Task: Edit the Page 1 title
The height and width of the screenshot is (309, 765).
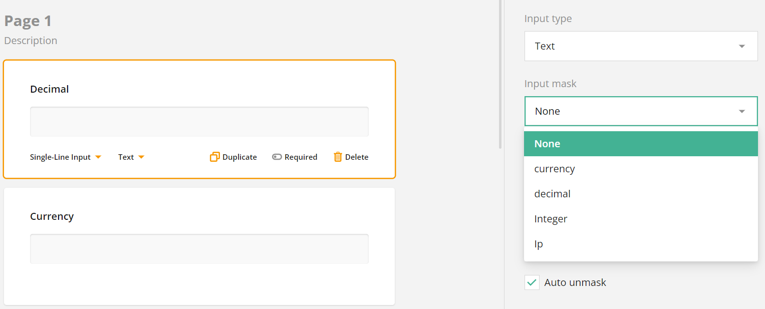Action: click(x=28, y=21)
